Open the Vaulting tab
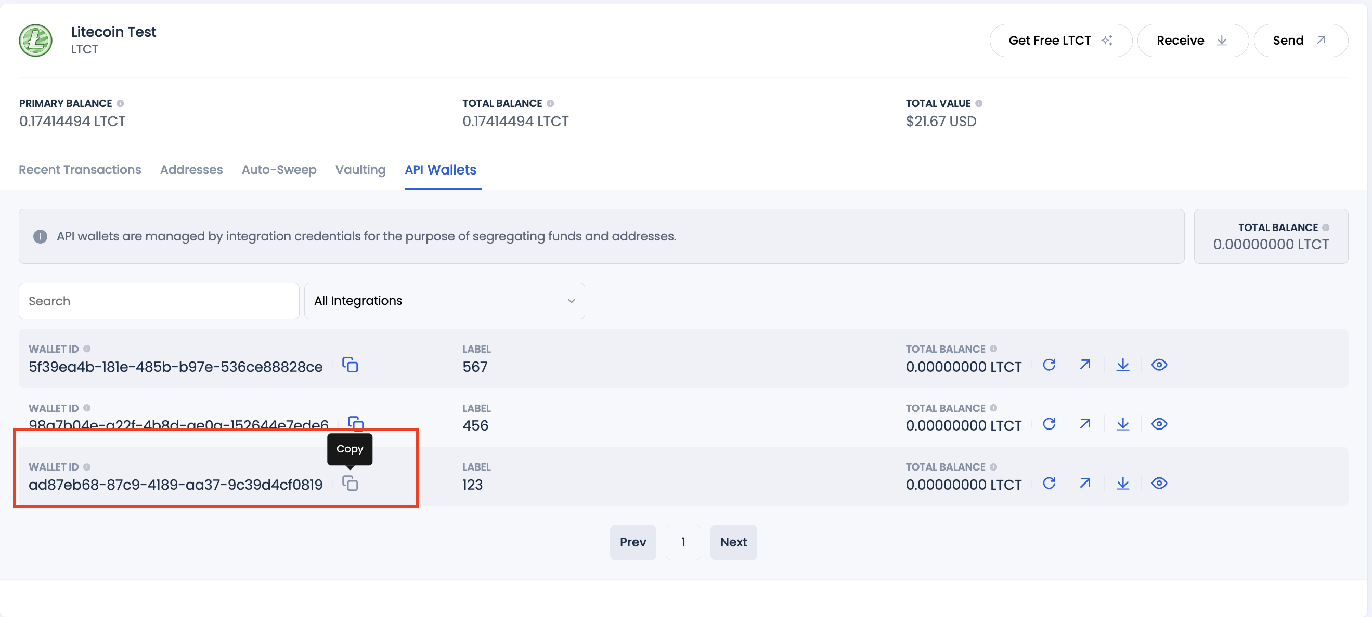 tap(360, 170)
